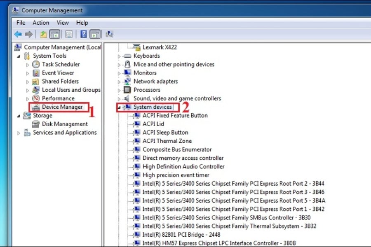The width and height of the screenshot is (371, 247).
Task: Open the View menu
Action: [63, 23]
